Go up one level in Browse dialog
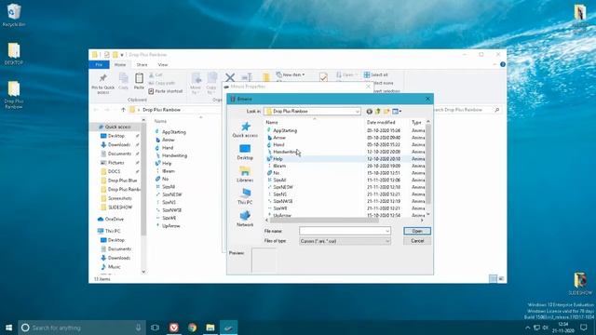This screenshot has height=335, width=596. coord(378,112)
